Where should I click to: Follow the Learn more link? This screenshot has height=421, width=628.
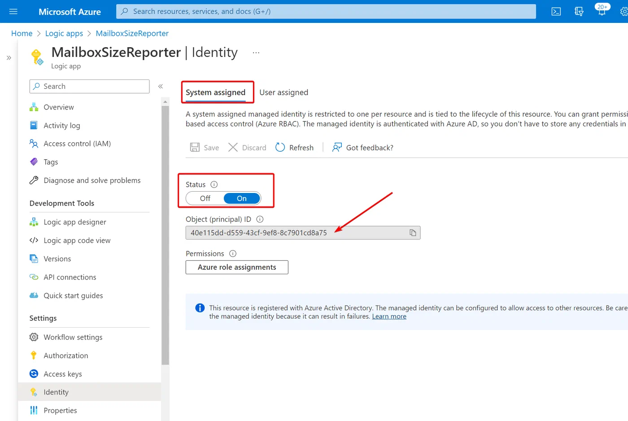389,316
